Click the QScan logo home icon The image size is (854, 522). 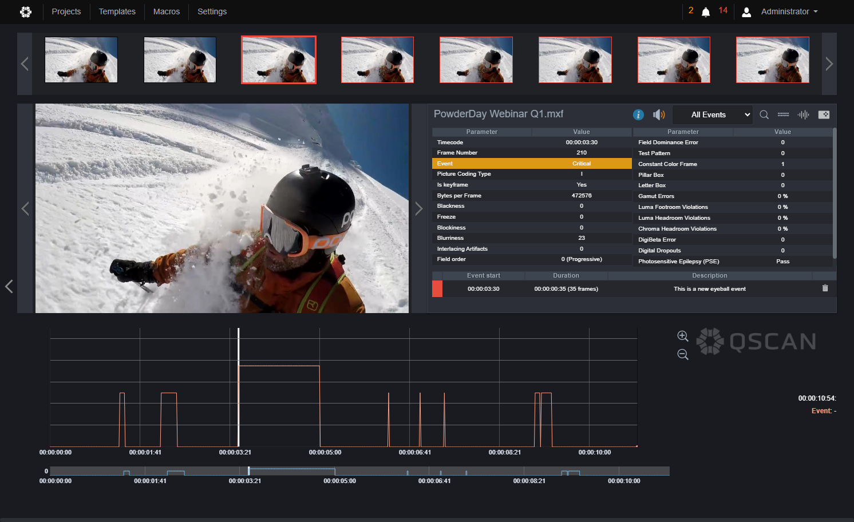coord(26,11)
